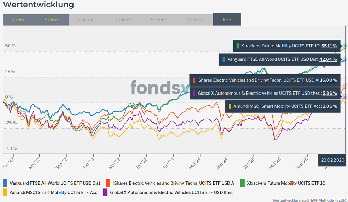The width and height of the screenshot is (348, 202).
Task: Click the BVI-Methode footnote text
Action: click(309, 200)
